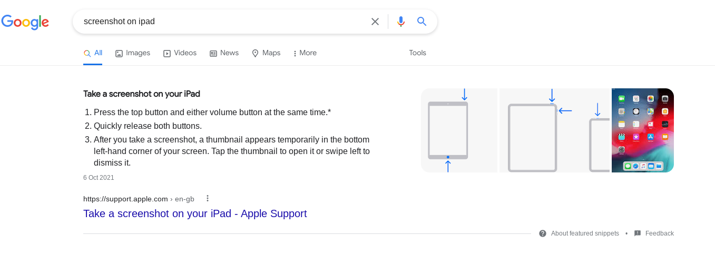Click the question mark featured snippets icon
The width and height of the screenshot is (715, 255).
point(543,233)
